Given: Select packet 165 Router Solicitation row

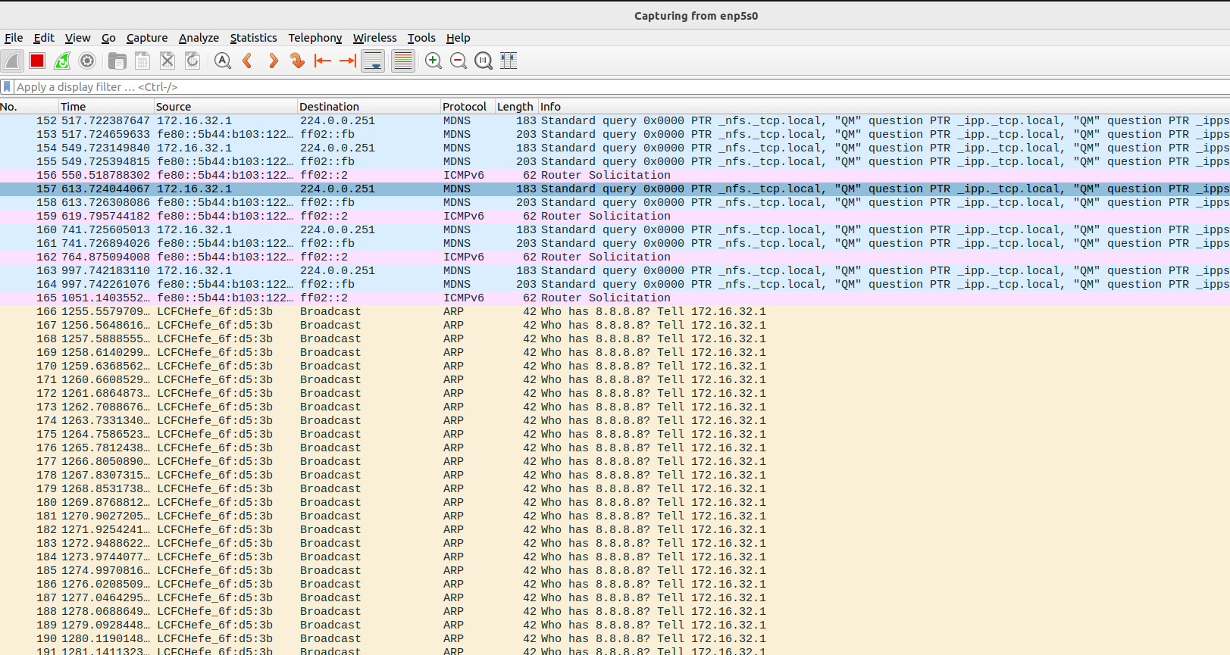Looking at the screenshot, I should tap(615, 298).
